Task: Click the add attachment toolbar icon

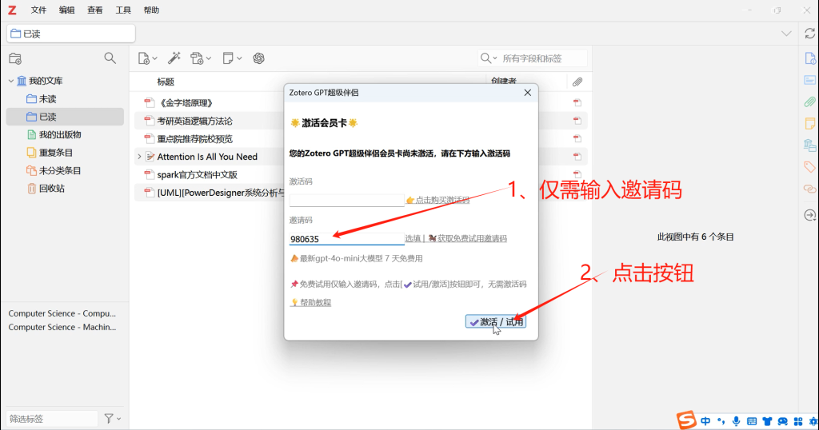Action: pos(197,58)
